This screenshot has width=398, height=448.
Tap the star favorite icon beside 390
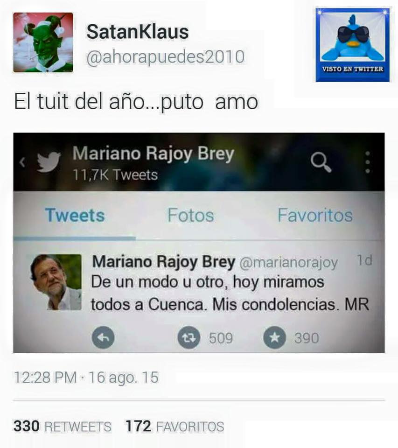click(274, 337)
